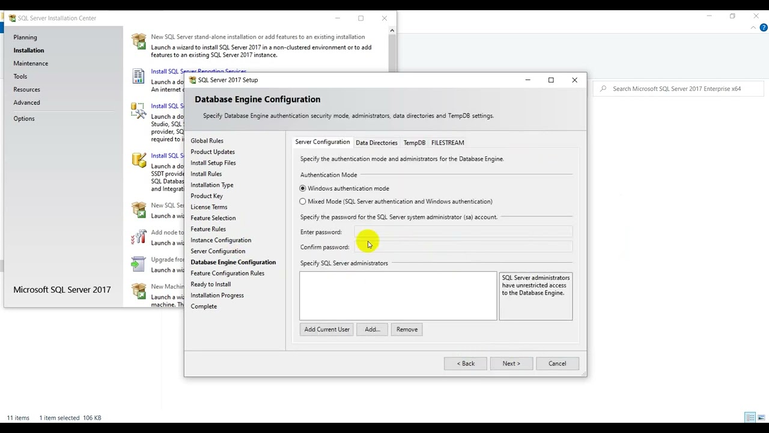The image size is (769, 433).
Task: Open the TempDB tab
Action: coord(415,143)
